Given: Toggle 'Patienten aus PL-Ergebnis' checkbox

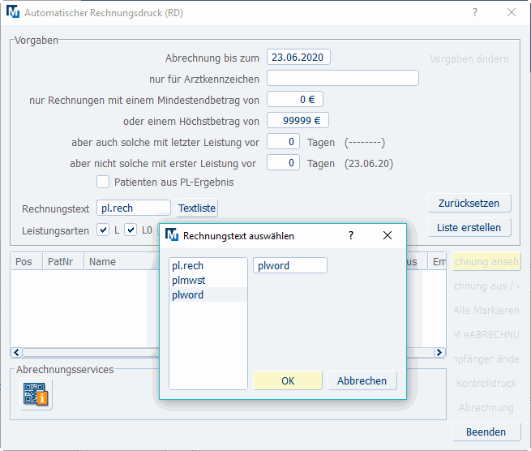Looking at the screenshot, I should point(103,182).
